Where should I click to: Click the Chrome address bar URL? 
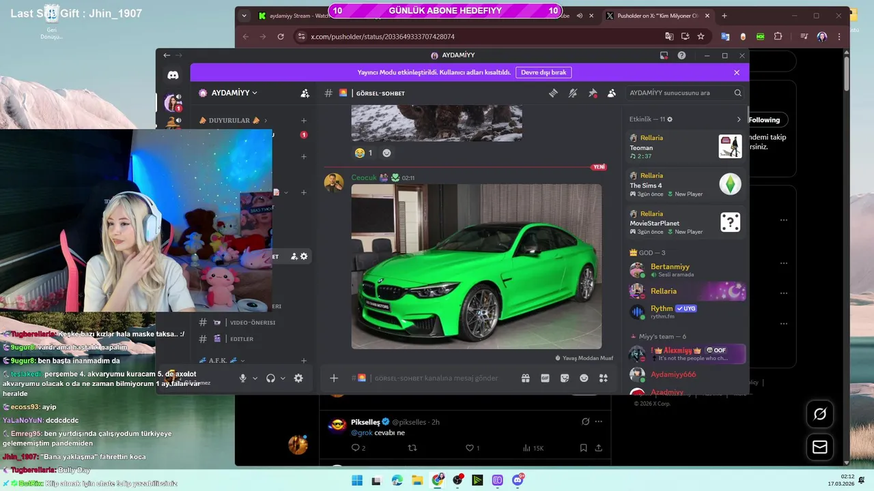(x=382, y=37)
